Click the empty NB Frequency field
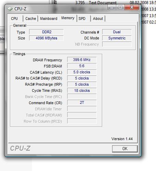This screenshot has height=171, width=156. click(x=117, y=44)
